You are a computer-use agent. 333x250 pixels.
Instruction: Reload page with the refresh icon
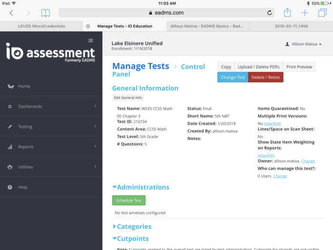(270, 13)
